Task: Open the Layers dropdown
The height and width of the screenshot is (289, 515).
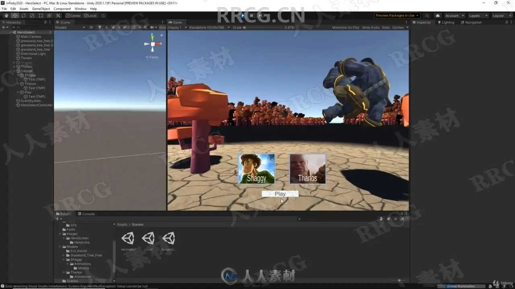Action: pos(478,16)
